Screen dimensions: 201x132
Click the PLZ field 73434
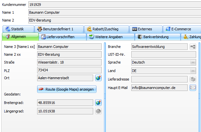69,70
